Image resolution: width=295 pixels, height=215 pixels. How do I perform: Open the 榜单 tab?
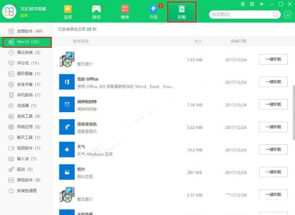click(x=125, y=12)
